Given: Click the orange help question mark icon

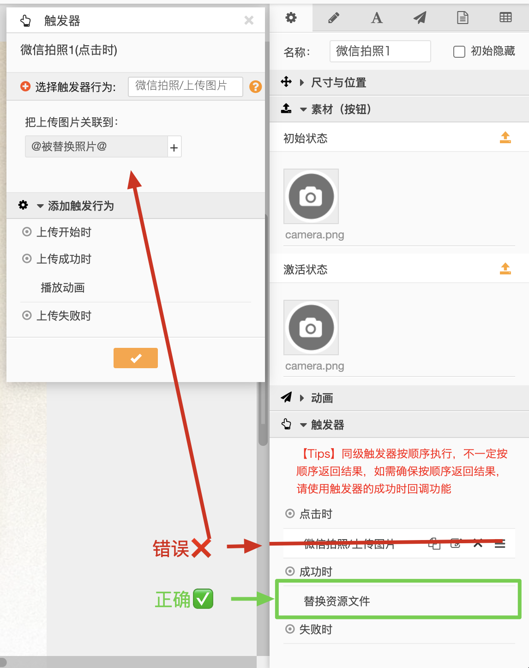Looking at the screenshot, I should tap(255, 86).
